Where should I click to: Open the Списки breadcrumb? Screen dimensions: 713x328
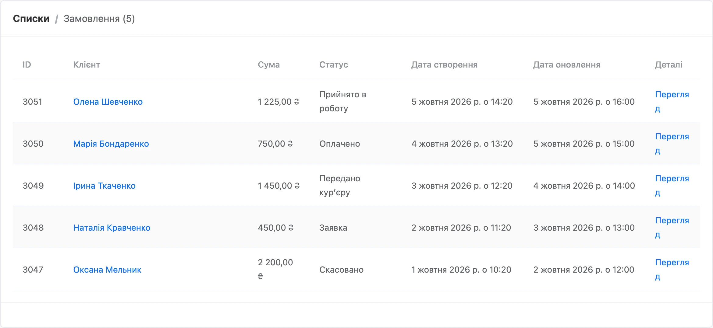tap(31, 19)
